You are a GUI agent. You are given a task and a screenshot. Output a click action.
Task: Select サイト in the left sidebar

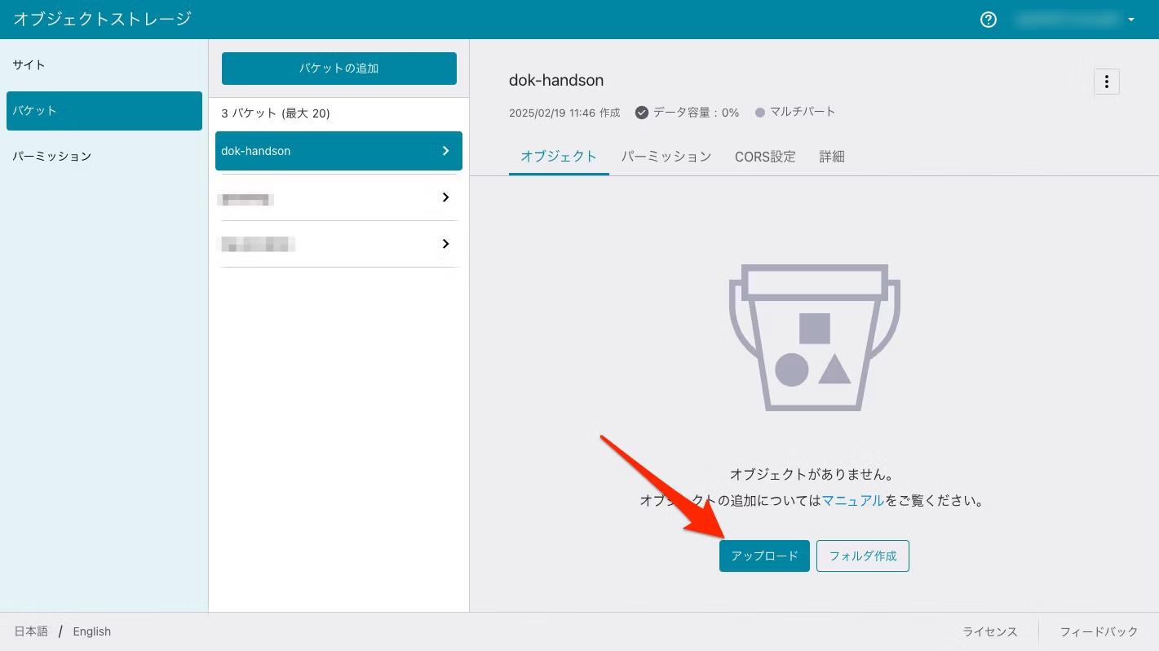29,64
